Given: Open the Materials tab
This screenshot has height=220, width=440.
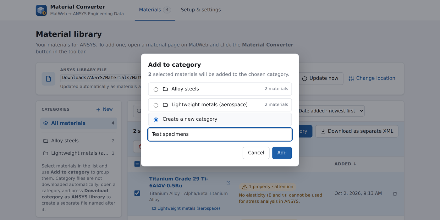Looking at the screenshot, I should coord(155,10).
